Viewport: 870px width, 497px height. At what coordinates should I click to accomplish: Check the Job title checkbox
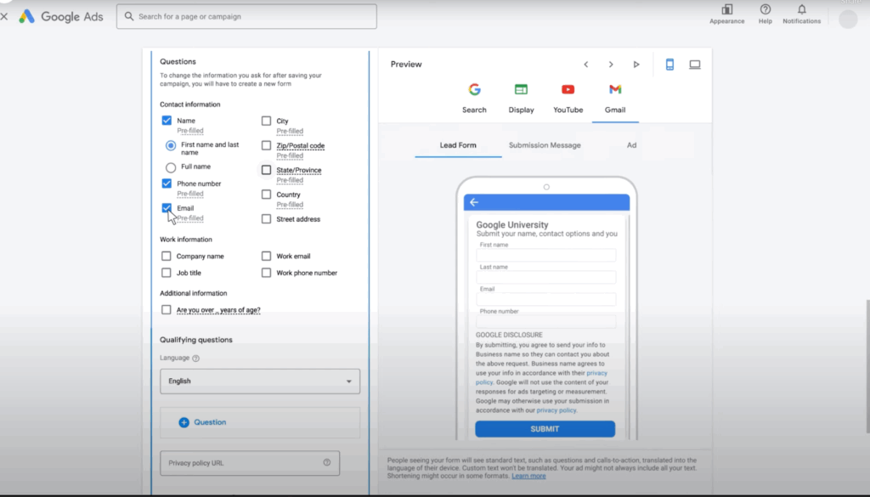point(166,273)
